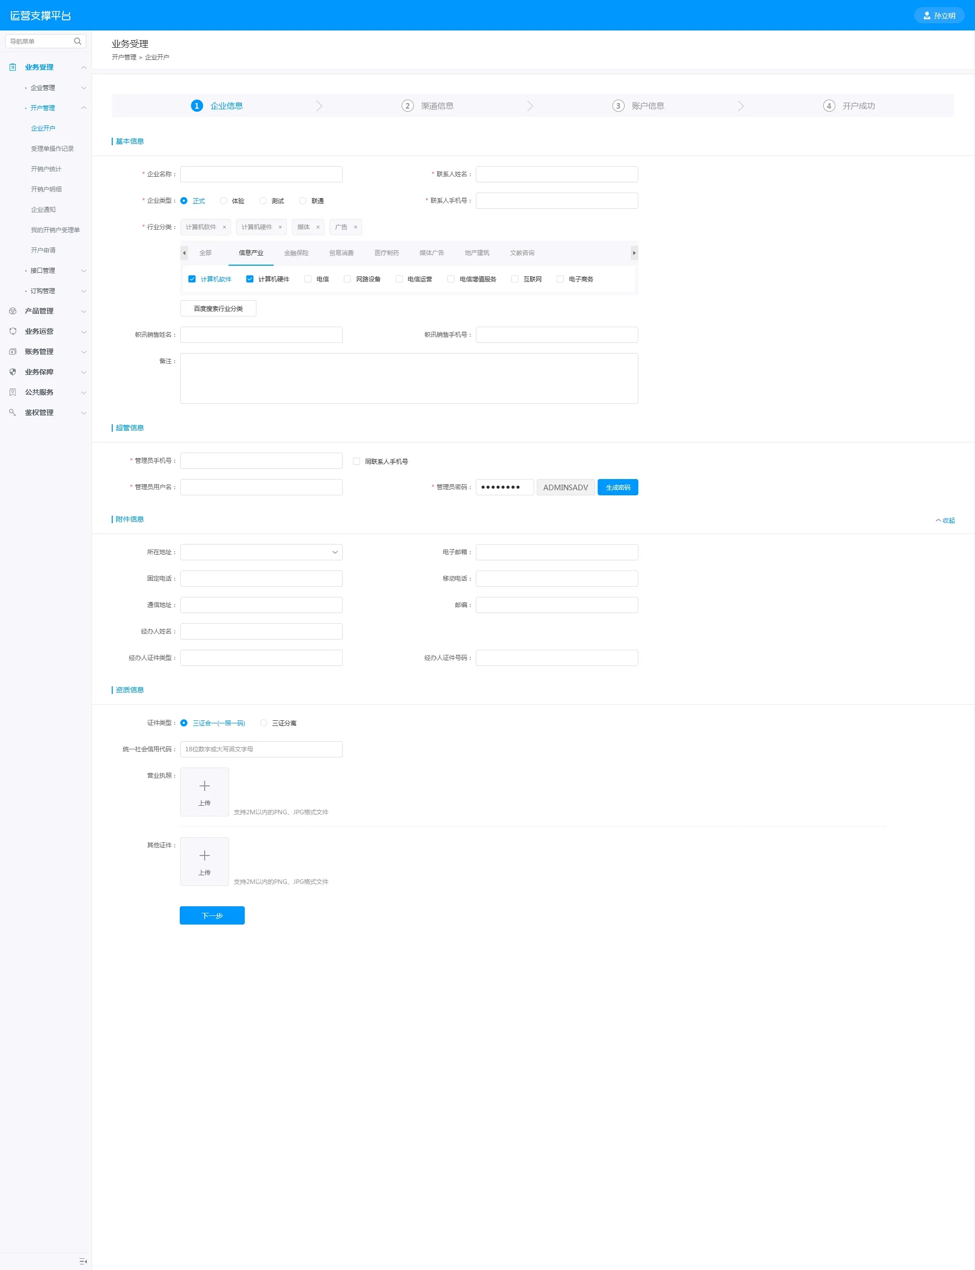Expand the 业务运营 menu
Screen dimensions: 975x1270
84,331
